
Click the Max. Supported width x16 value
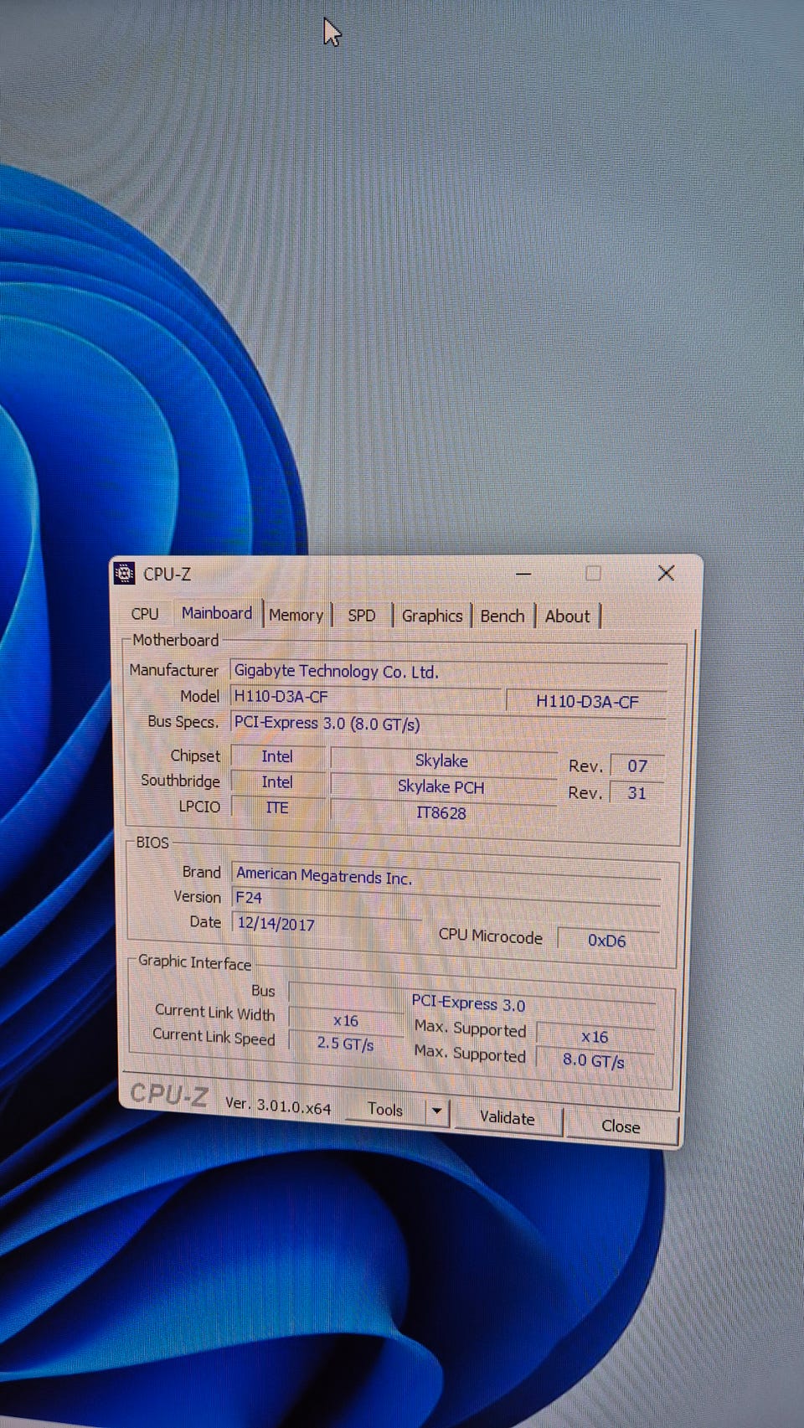pos(595,1036)
